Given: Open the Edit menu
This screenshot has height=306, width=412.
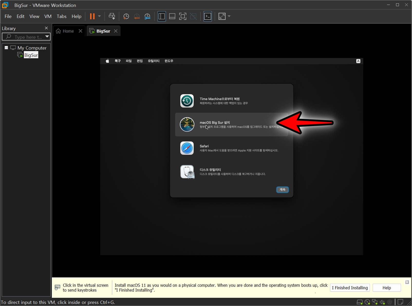Looking at the screenshot, I should (x=21, y=16).
